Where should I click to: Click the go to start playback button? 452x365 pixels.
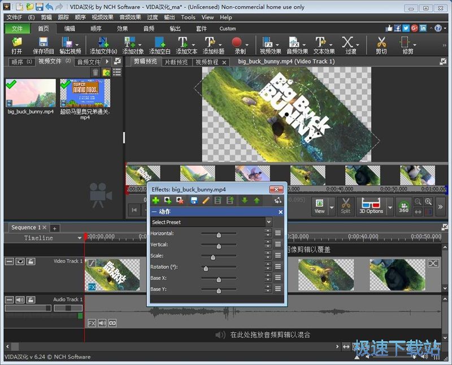click(x=134, y=210)
